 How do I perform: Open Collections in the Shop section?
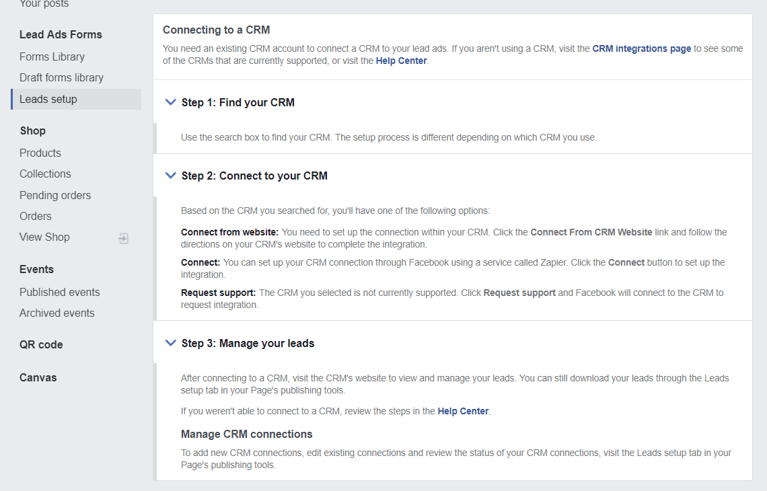click(45, 174)
